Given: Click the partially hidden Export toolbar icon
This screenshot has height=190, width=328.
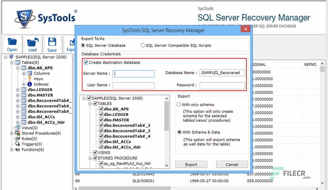Looking at the screenshot, I should pos(72,42).
